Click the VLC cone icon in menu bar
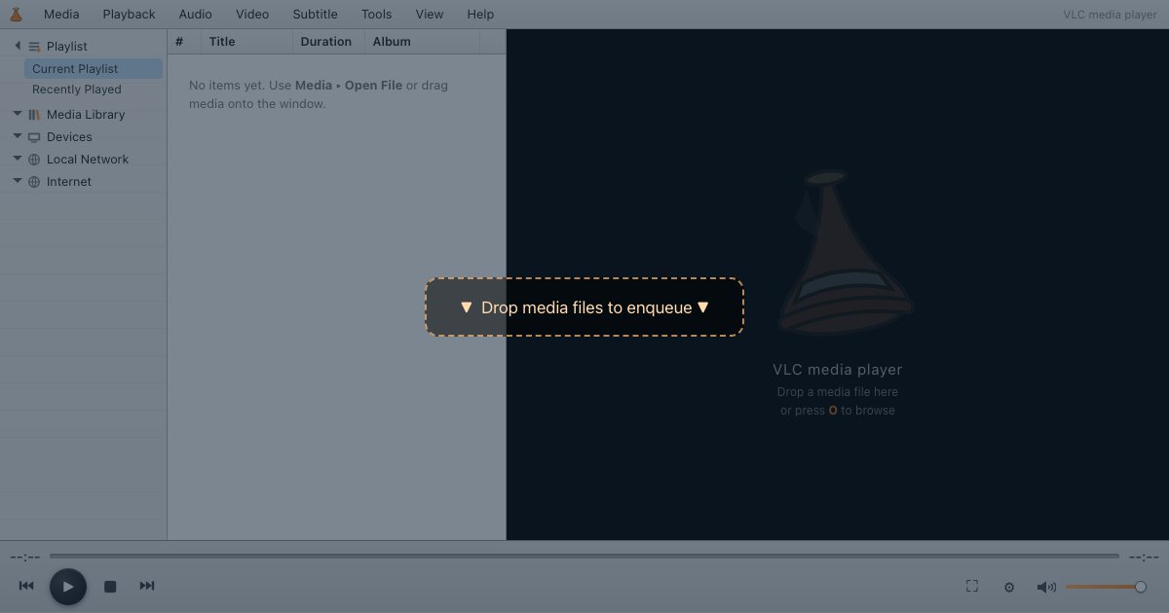 pyautogui.click(x=16, y=14)
